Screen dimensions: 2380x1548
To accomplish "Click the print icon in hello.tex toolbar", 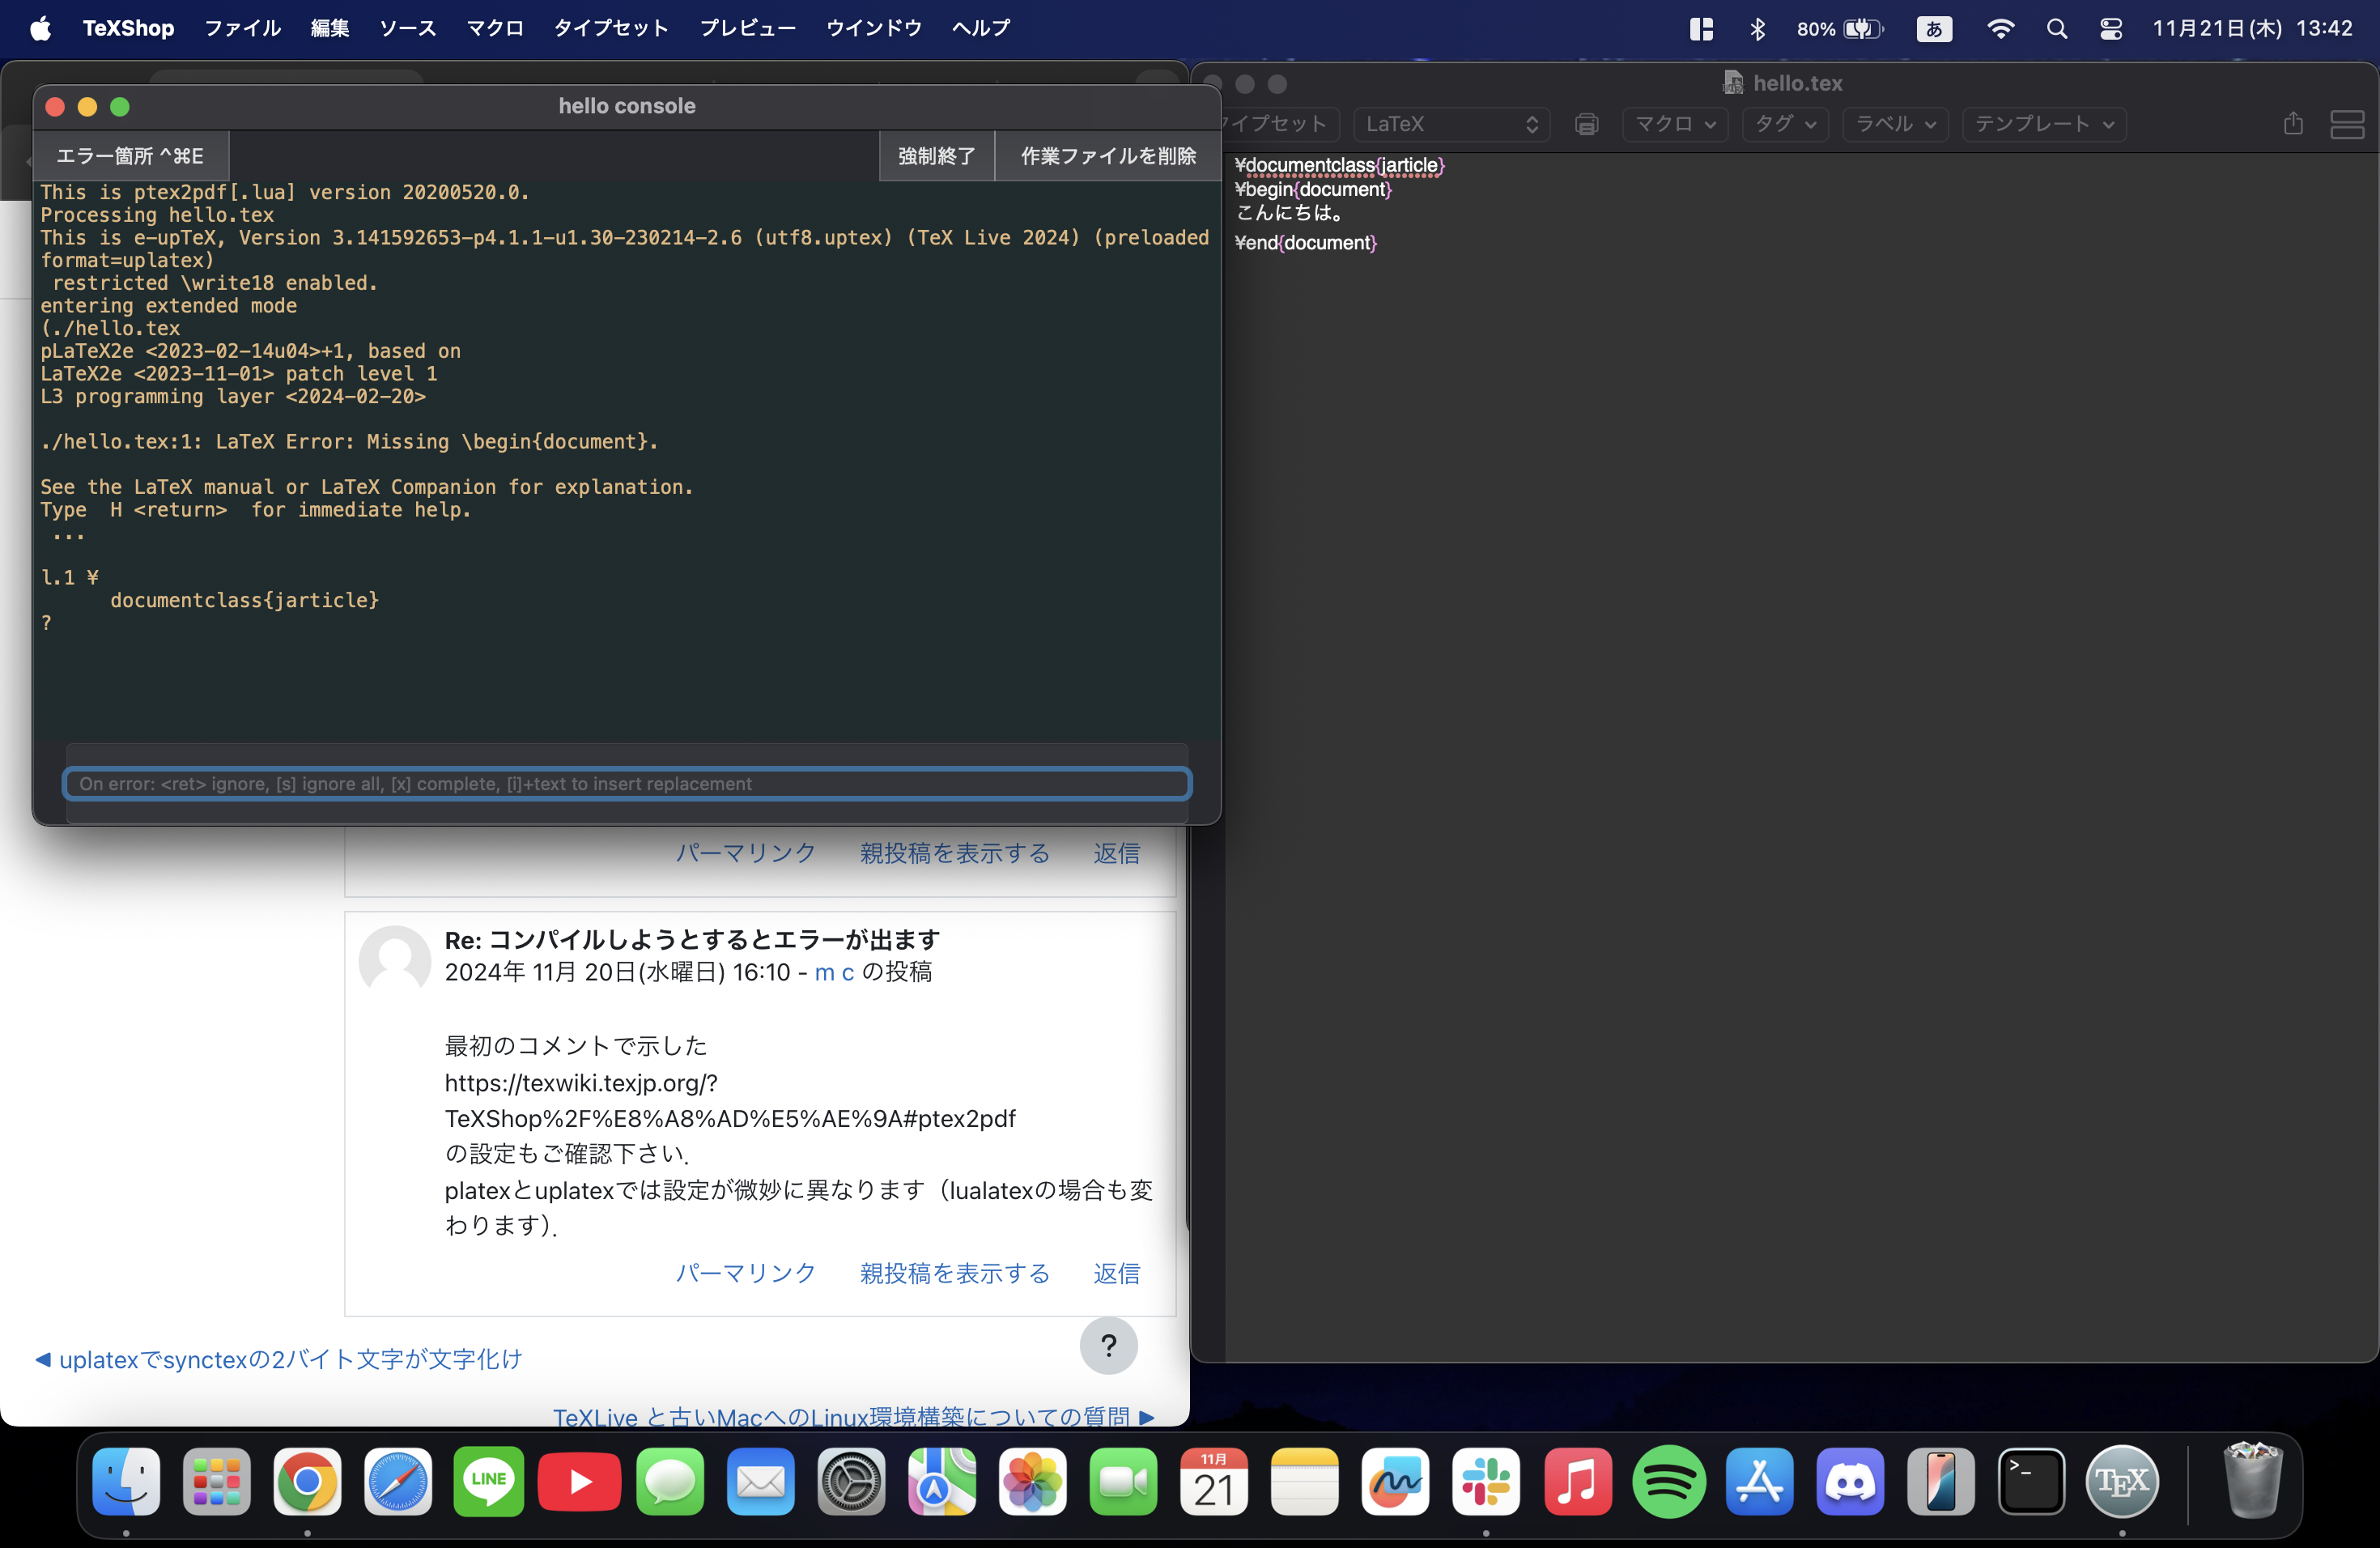I will [x=1586, y=124].
